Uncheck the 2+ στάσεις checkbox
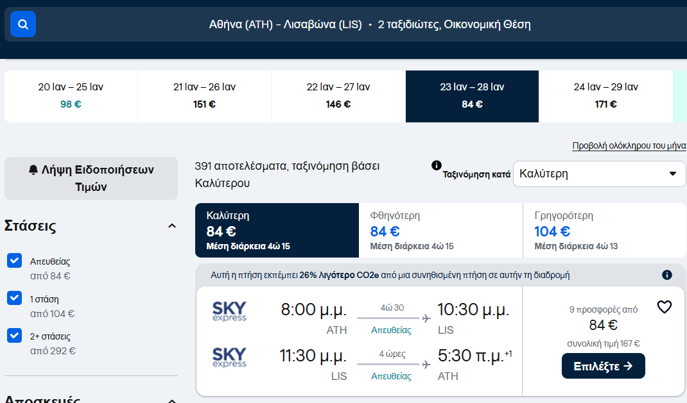This screenshot has height=403, width=687. [x=15, y=336]
